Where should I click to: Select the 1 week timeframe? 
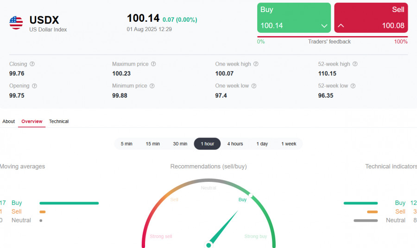[x=289, y=143]
